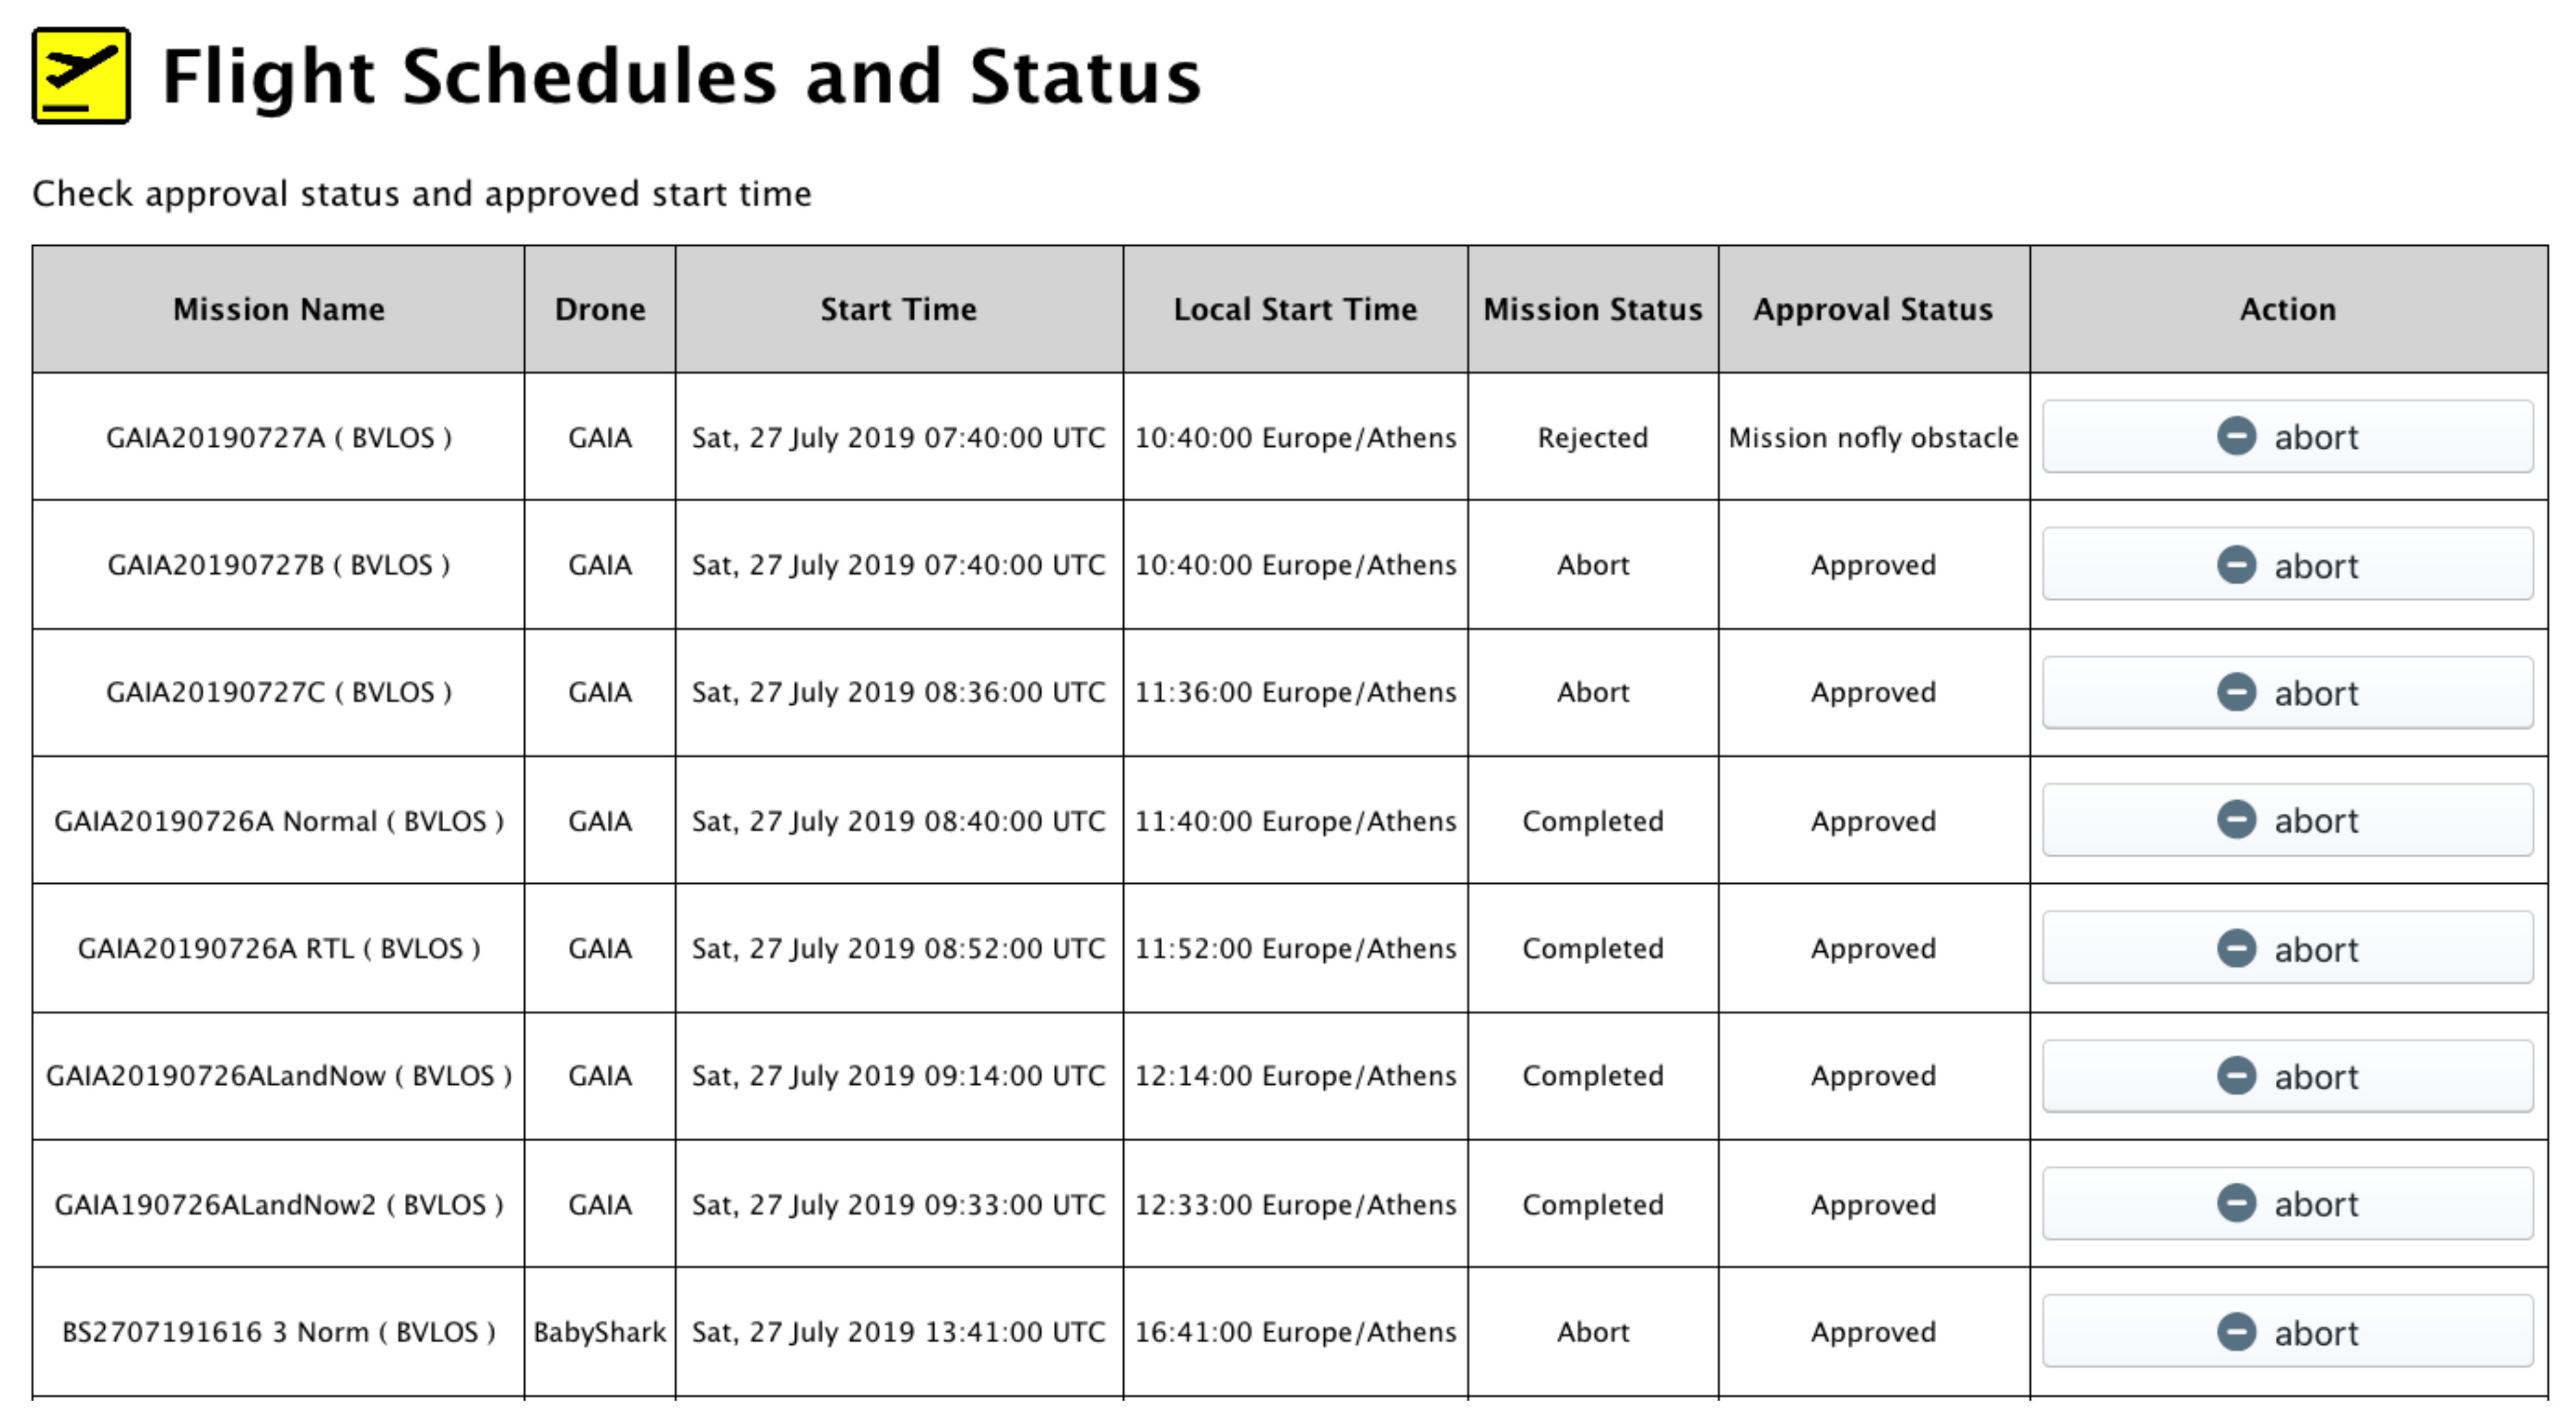Click the Local Start Time header

[1294, 309]
